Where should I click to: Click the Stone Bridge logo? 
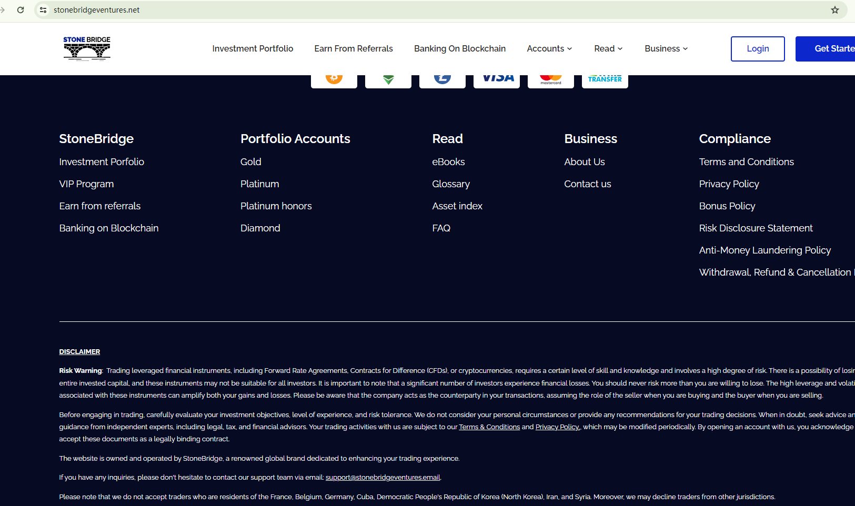point(87,48)
